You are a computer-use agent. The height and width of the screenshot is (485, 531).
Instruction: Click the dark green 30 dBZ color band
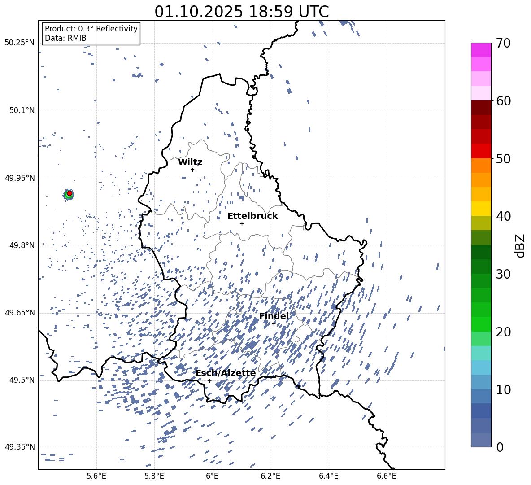481,267
